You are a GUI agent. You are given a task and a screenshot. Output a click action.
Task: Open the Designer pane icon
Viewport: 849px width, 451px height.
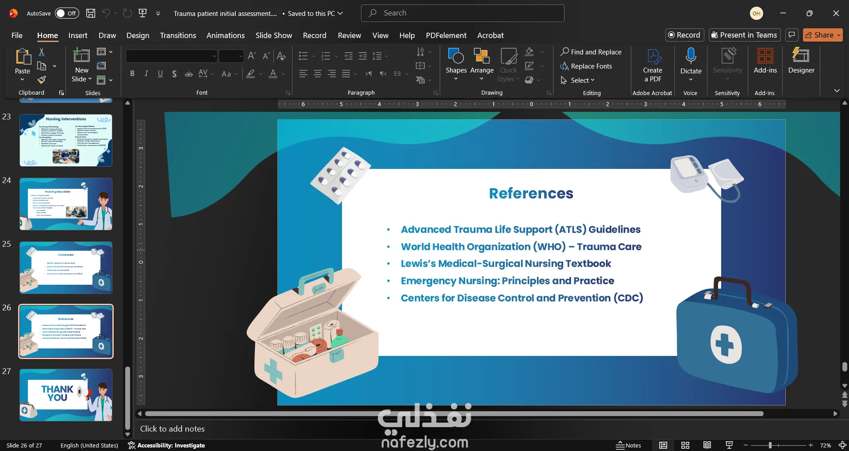(x=801, y=56)
